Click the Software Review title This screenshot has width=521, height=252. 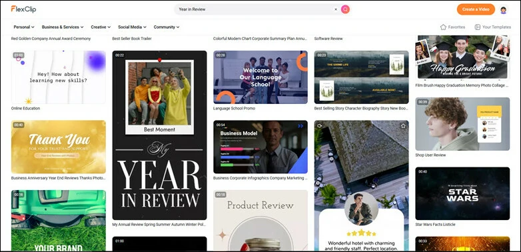click(x=328, y=39)
